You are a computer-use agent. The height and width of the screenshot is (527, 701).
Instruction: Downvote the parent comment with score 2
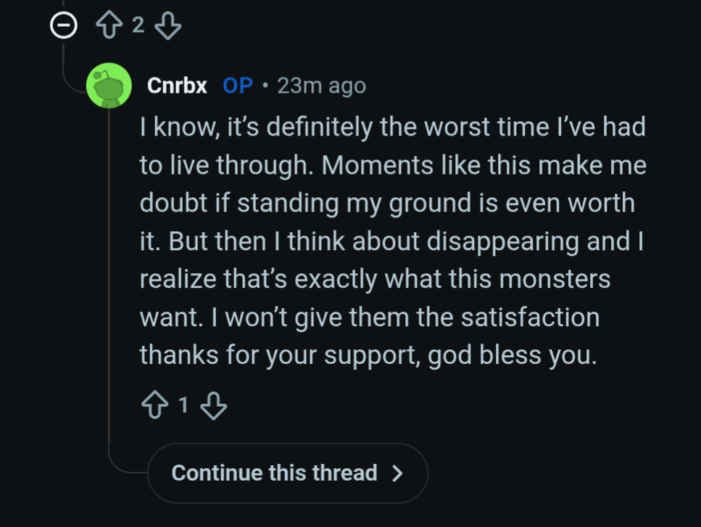pos(168,27)
